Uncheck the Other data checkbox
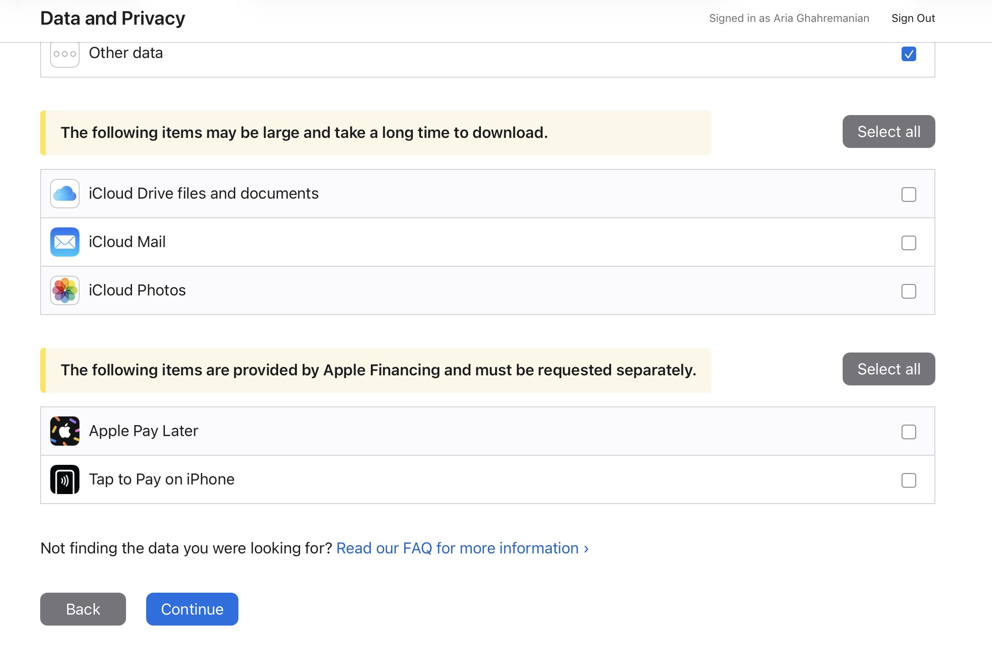This screenshot has height=663, width=992. click(908, 54)
